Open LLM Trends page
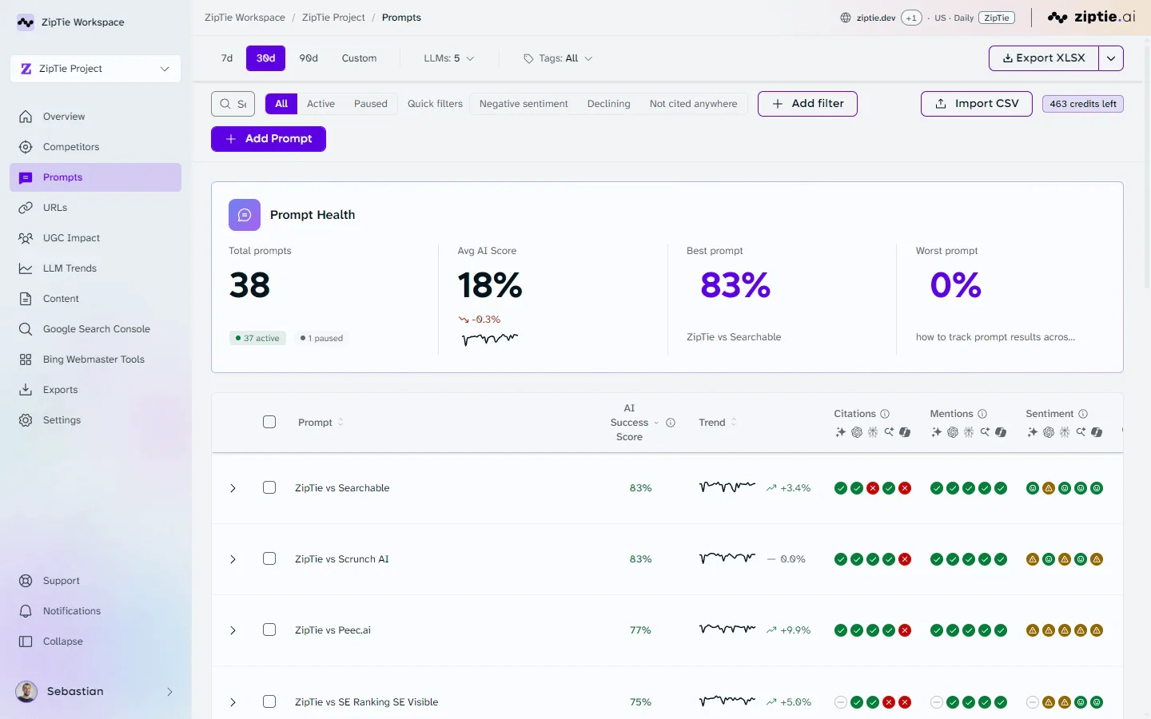Image resolution: width=1151 pixels, height=719 pixels. click(x=95, y=268)
